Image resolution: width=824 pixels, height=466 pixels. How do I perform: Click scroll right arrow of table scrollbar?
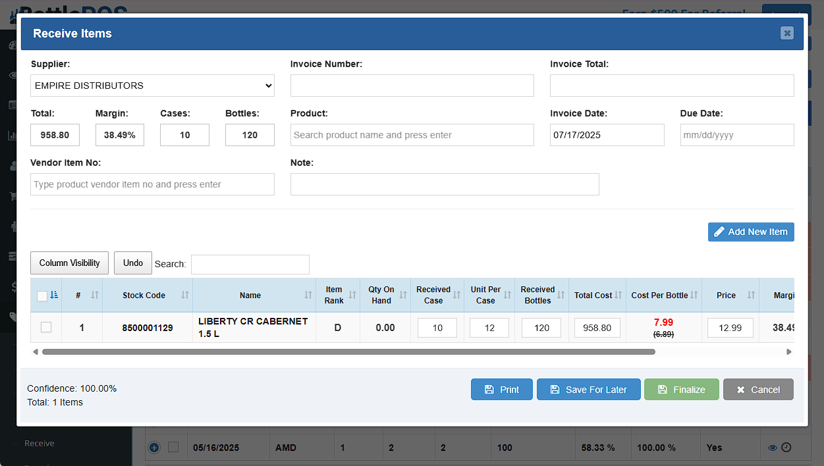pyautogui.click(x=789, y=352)
